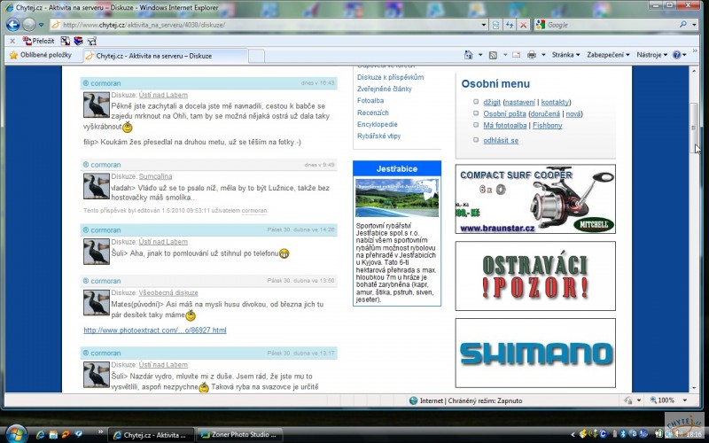Expand the address bar autocomplete dropdown
This screenshot has height=443, width=709.
[484, 25]
